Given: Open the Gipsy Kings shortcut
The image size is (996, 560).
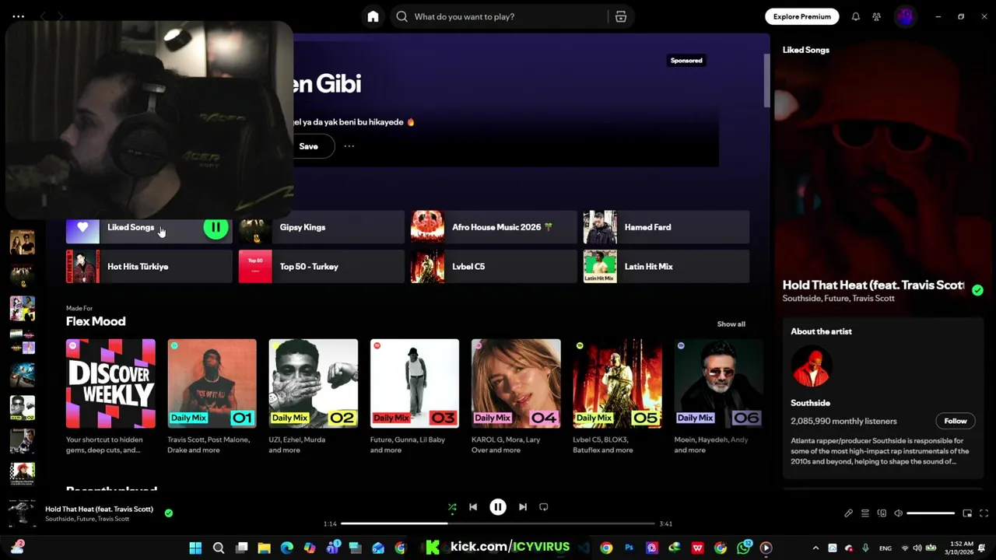Looking at the screenshot, I should point(321,227).
